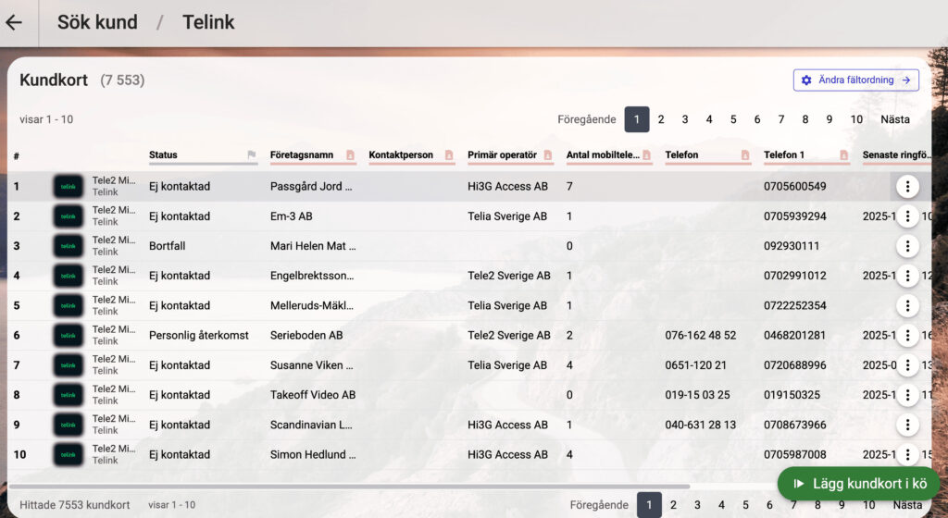948x518 pixels.
Task: Open more options for Passgård Jord row
Action: [907, 187]
